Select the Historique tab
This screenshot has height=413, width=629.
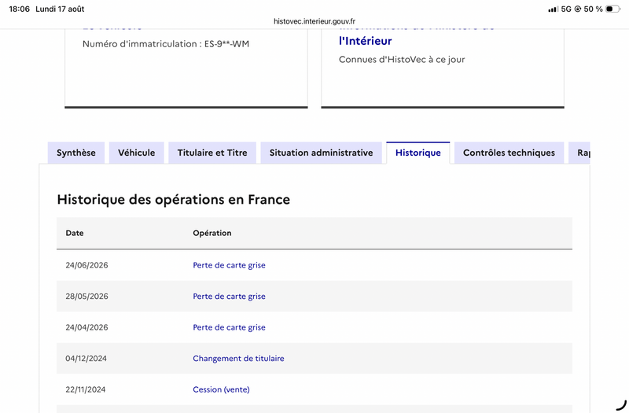(x=418, y=153)
